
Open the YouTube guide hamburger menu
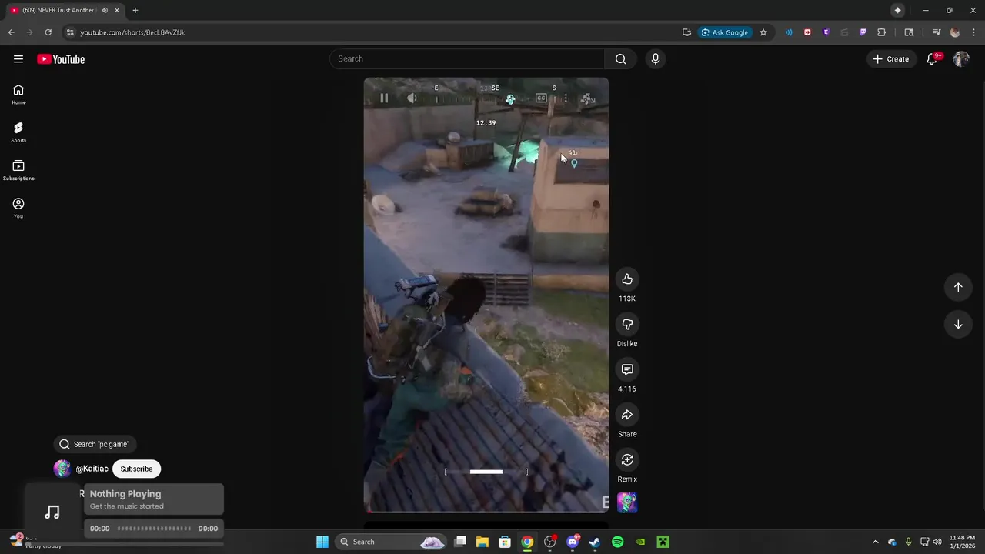pyautogui.click(x=18, y=59)
